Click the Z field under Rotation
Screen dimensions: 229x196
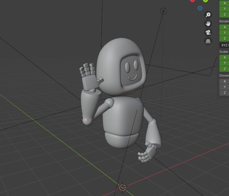pos(224,38)
